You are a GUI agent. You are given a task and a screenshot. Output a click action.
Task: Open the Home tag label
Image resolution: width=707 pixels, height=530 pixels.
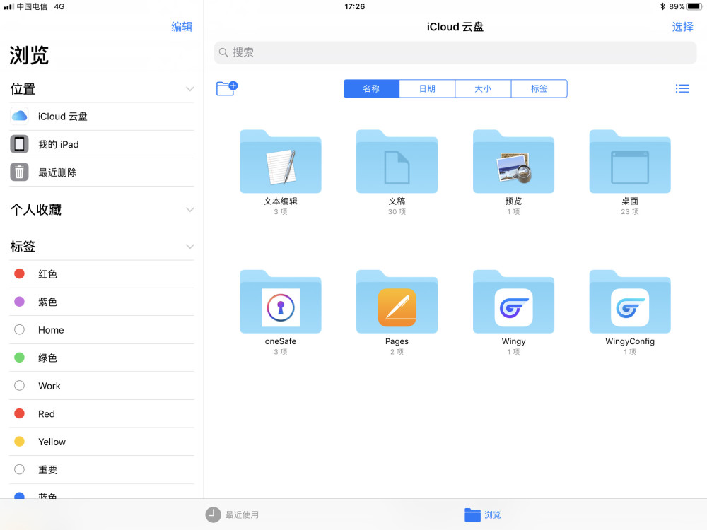(x=51, y=330)
